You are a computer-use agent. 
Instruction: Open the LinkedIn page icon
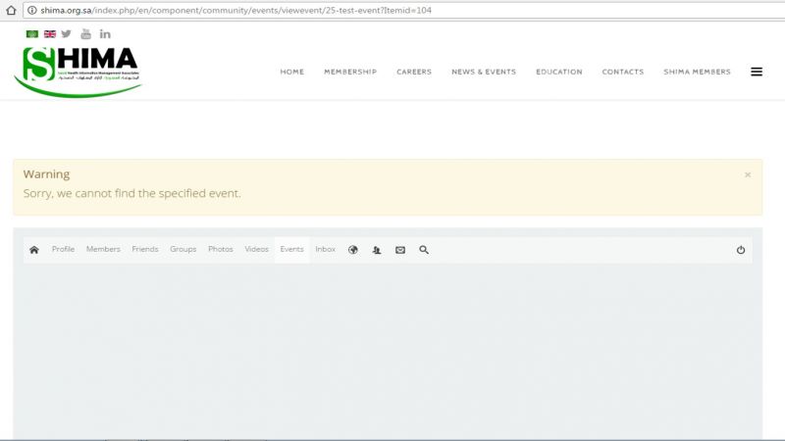105,34
